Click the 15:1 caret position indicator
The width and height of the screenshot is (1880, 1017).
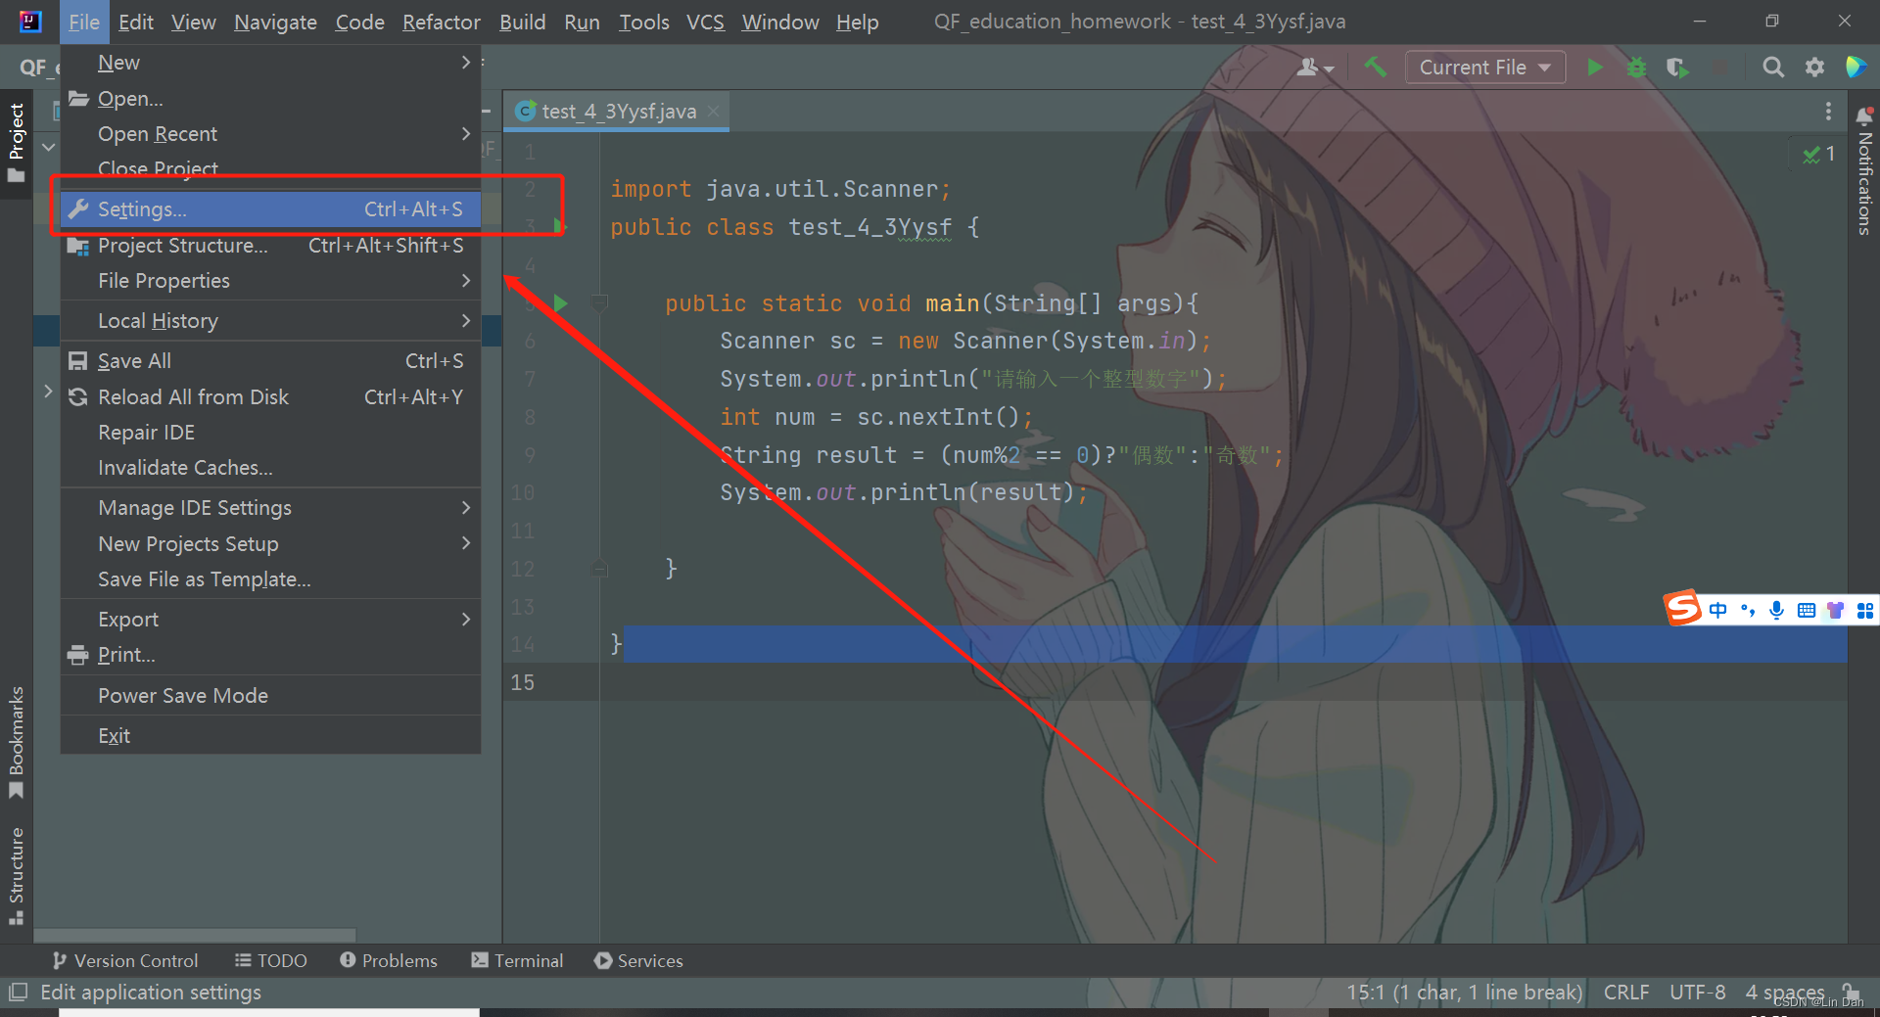[x=1464, y=993]
